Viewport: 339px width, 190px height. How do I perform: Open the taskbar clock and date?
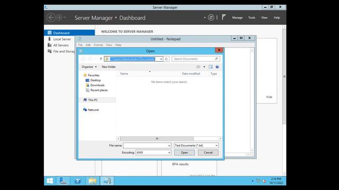[x=276, y=181]
